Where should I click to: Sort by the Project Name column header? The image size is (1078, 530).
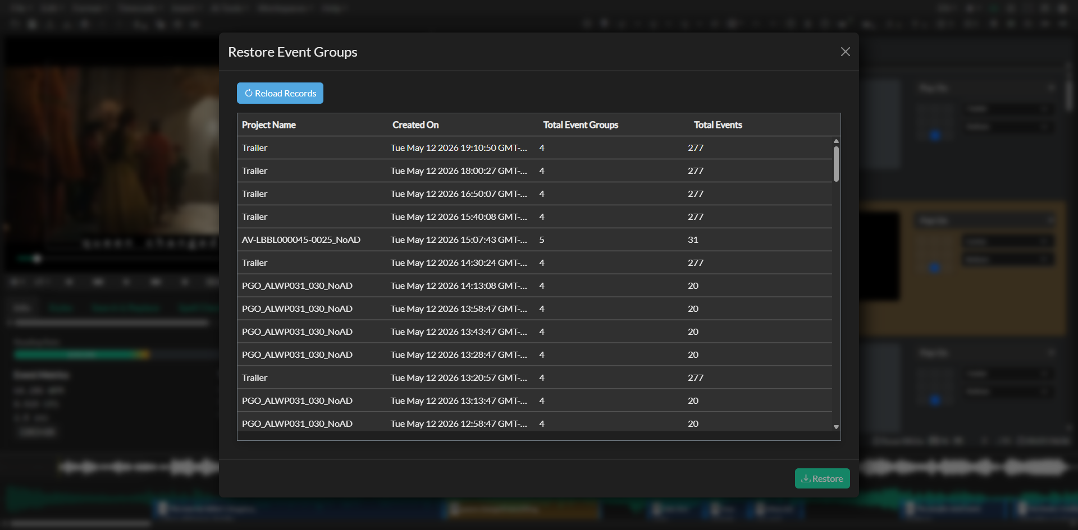tap(269, 125)
